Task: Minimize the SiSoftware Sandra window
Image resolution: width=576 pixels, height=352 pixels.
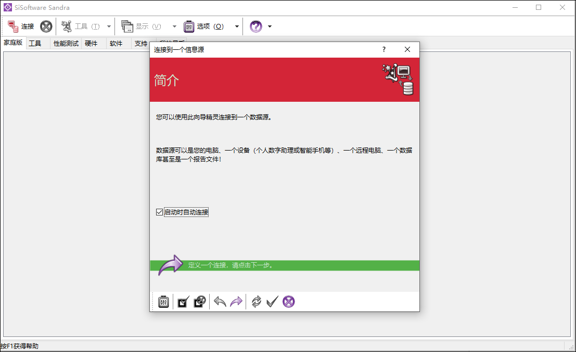Action: coord(515,7)
